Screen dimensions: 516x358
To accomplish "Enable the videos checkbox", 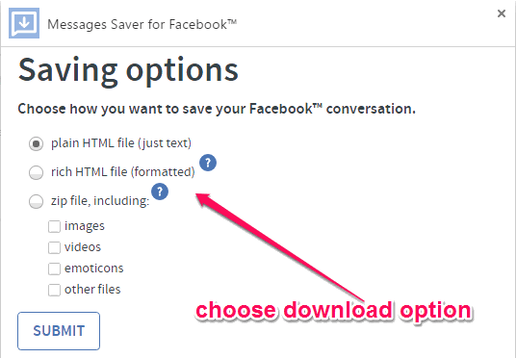I will [54, 247].
